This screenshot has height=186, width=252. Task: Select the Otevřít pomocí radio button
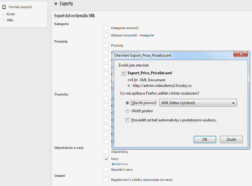click(x=127, y=103)
